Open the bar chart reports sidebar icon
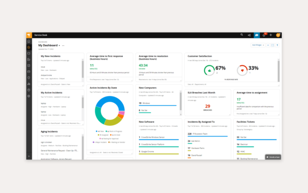Viewport: 308px width, 193px height. click(x=29, y=84)
